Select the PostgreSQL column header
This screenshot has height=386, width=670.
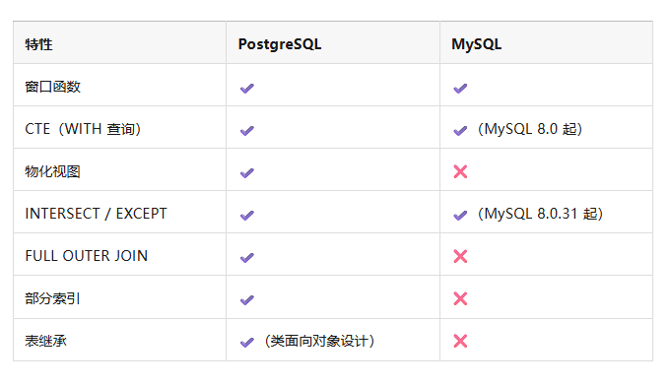click(x=333, y=42)
